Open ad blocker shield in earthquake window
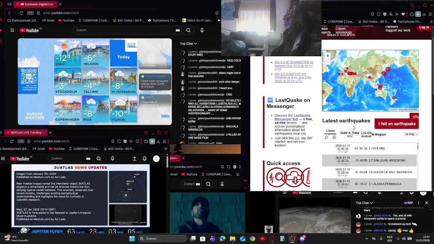434x244 pixels. coord(385,14)
